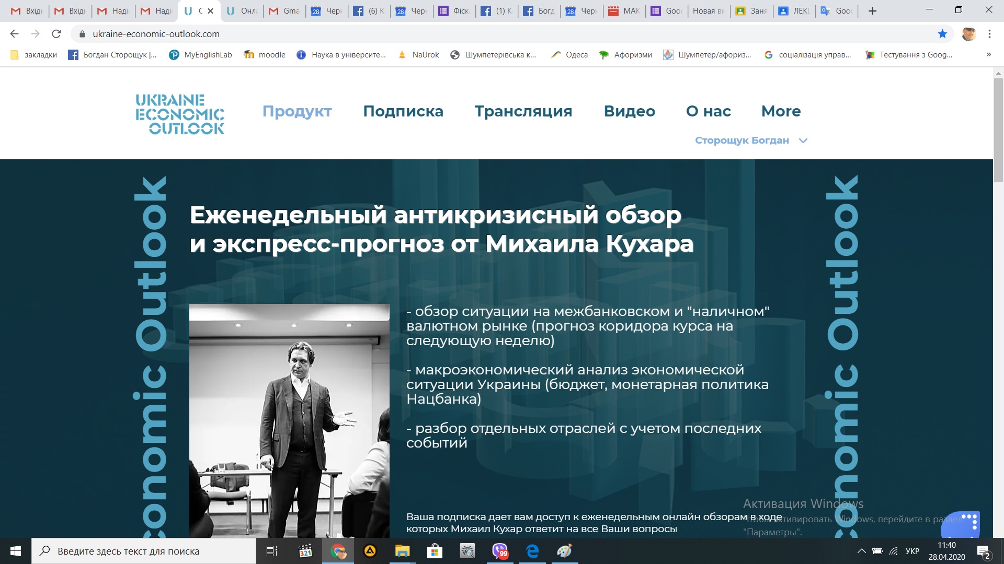Open the Богдан Сторощук Facebook bookmark
This screenshot has height=564, width=1004.
112,55
